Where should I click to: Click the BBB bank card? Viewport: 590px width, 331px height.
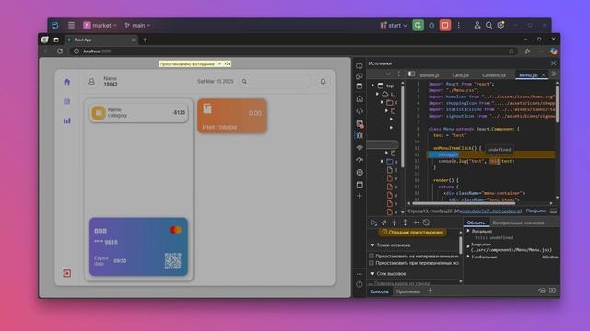click(x=138, y=246)
